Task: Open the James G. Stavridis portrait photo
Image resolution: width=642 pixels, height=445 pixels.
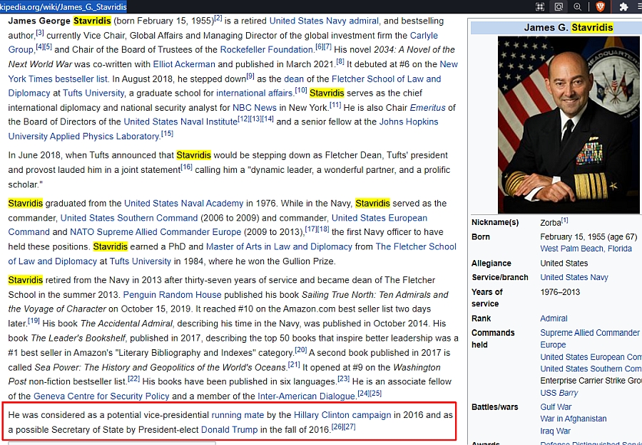Action: 569,125
